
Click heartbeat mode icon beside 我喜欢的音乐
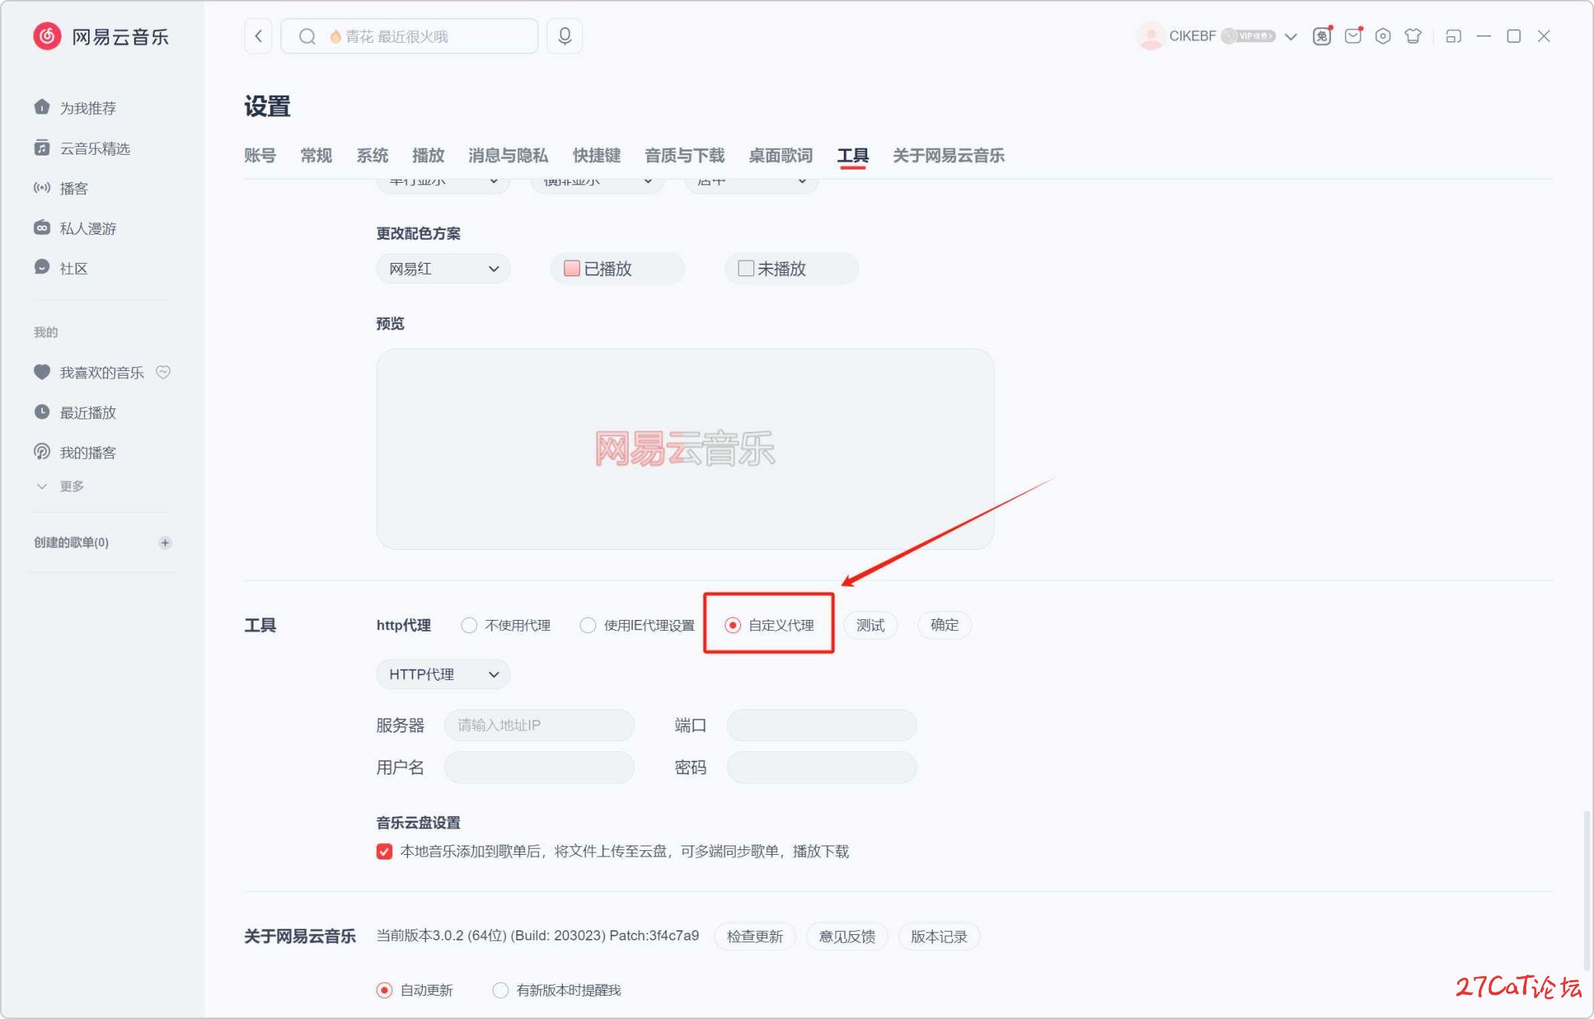pos(163,372)
